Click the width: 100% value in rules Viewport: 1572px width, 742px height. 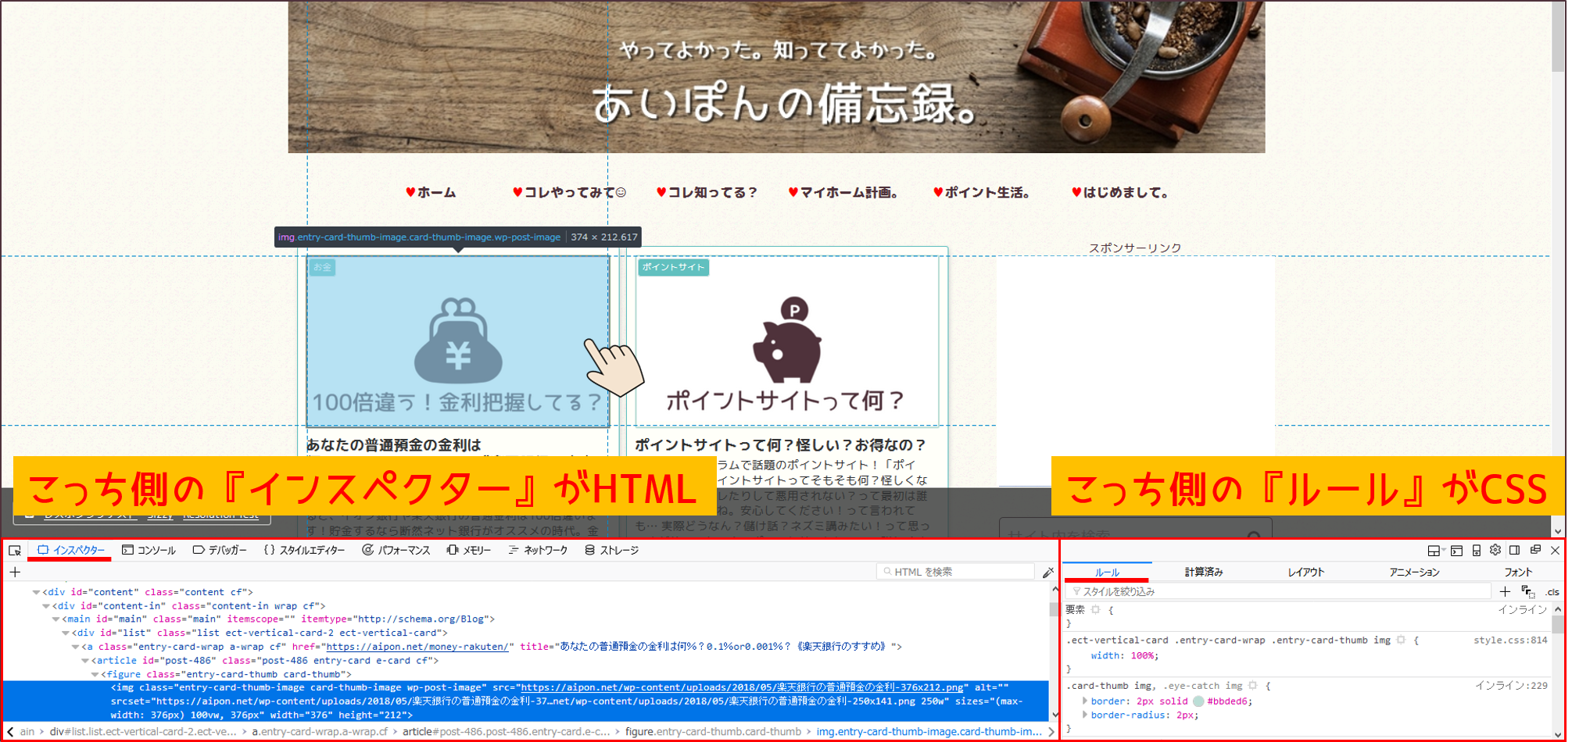pos(1144,655)
